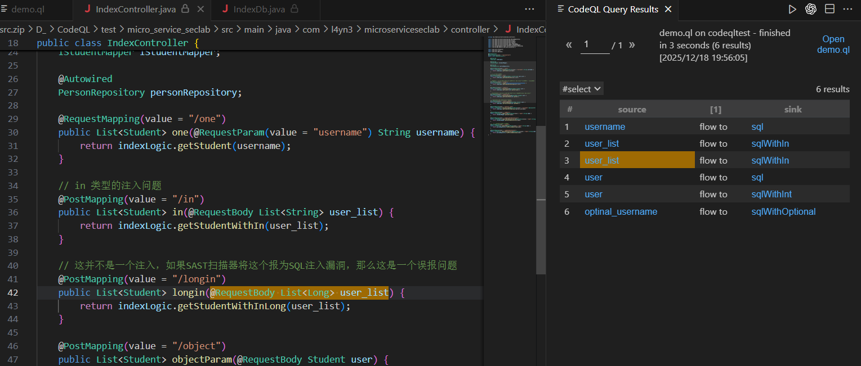Click the Run play icon
This screenshot has height=366, width=861.
[x=792, y=9]
